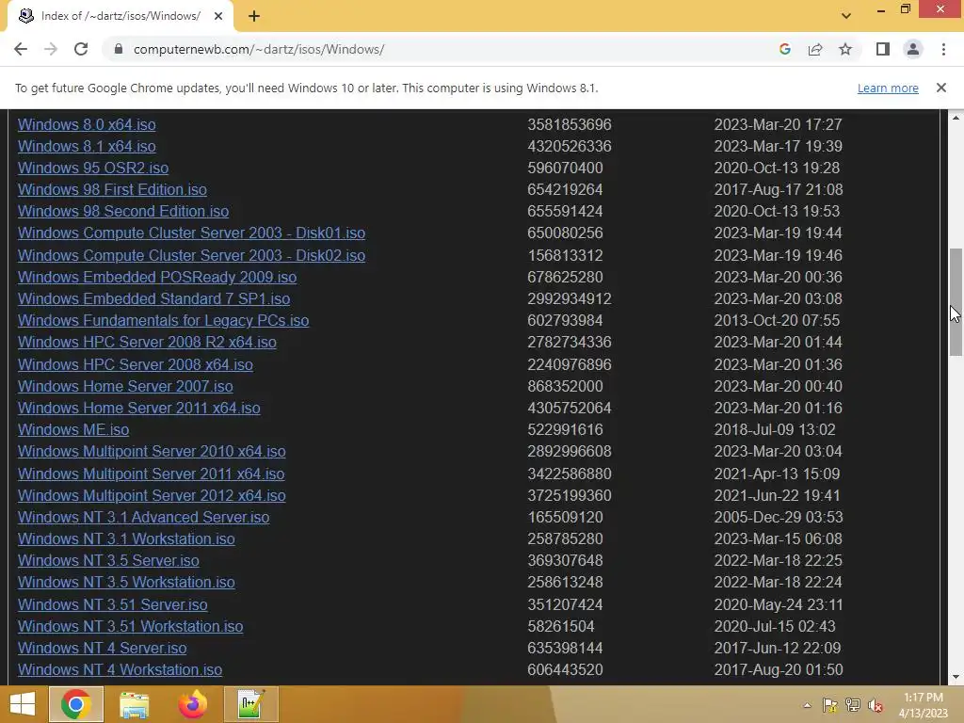Click the scrollbar up arrow

click(x=956, y=117)
